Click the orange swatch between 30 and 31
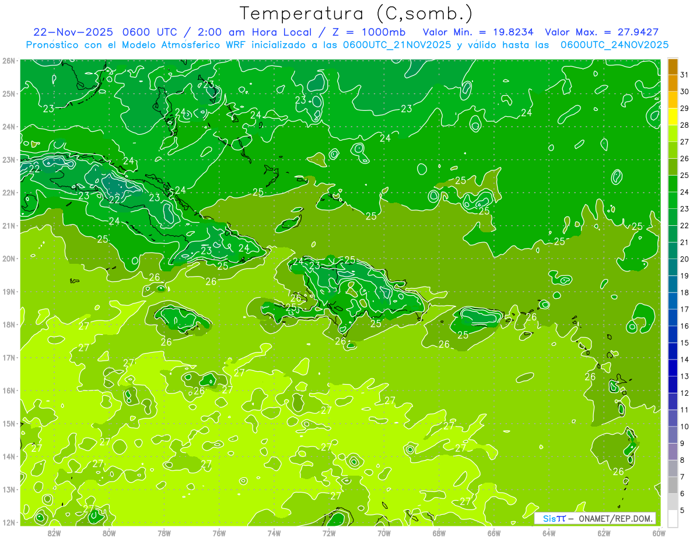This screenshot has height=541, width=700. [x=673, y=83]
